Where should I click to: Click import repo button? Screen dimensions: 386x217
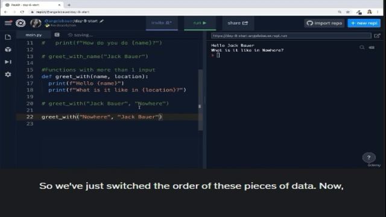324,23
